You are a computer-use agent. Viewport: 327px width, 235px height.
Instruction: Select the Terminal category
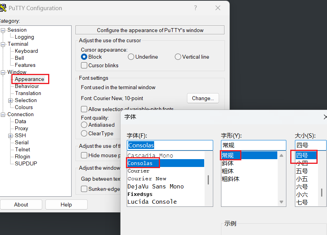18,44
